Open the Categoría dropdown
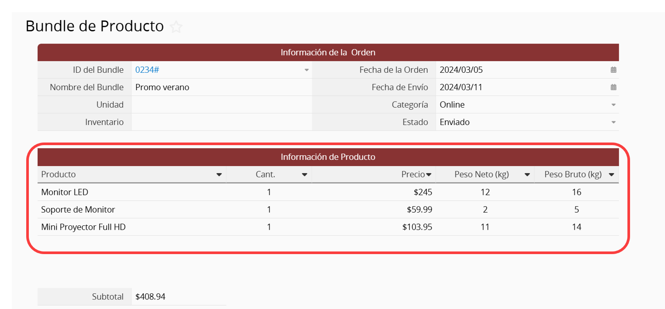 click(x=613, y=105)
